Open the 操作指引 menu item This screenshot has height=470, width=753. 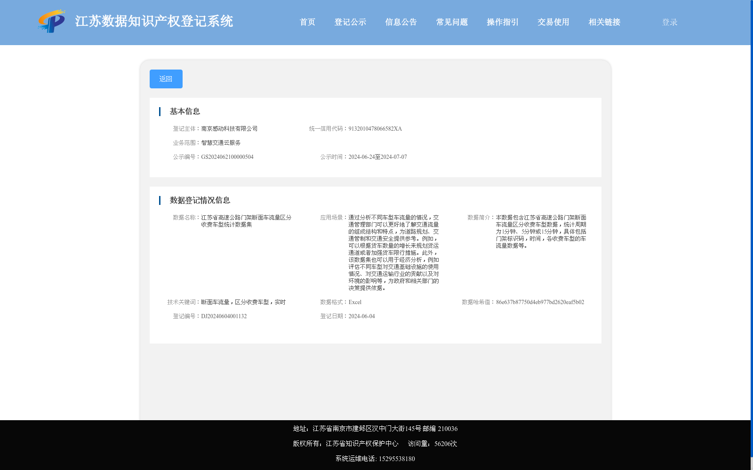click(503, 22)
